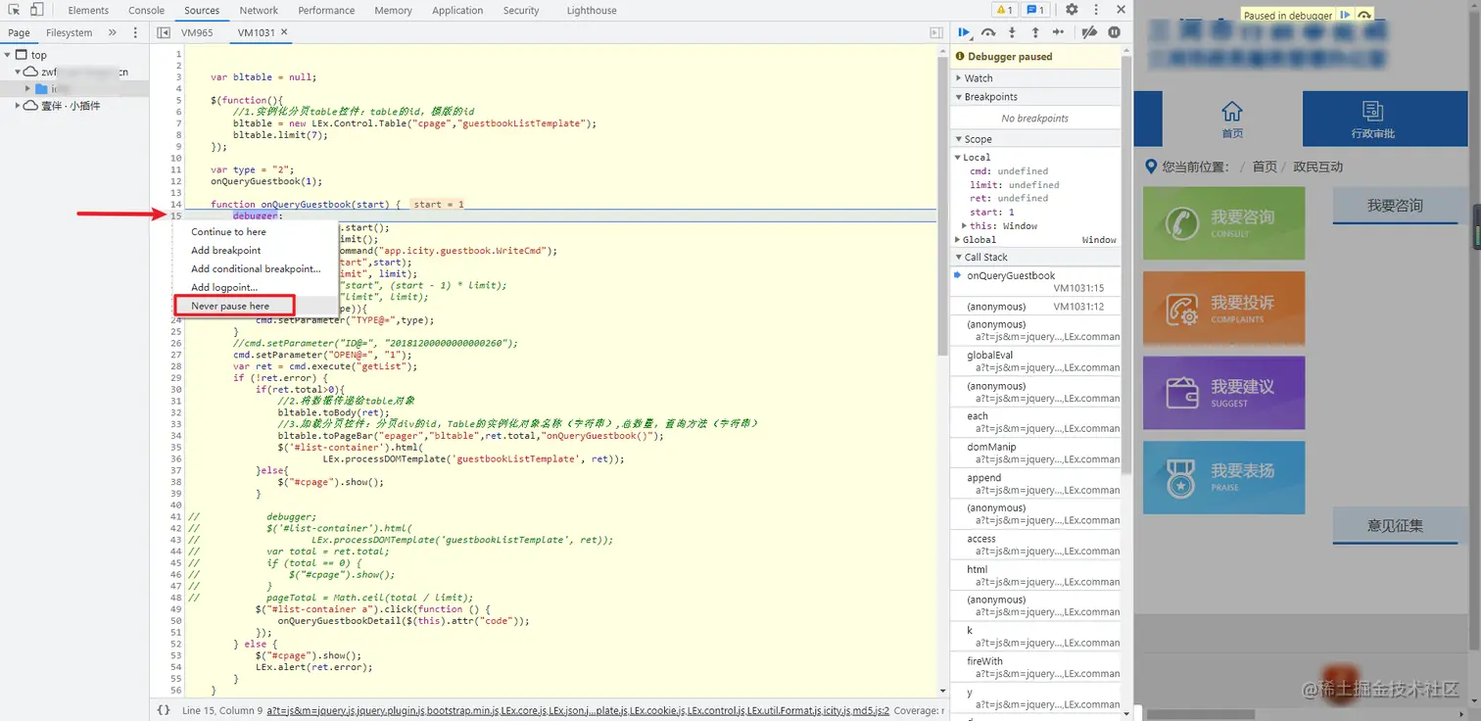Open the 我要表扬 blue tile

click(x=1223, y=477)
